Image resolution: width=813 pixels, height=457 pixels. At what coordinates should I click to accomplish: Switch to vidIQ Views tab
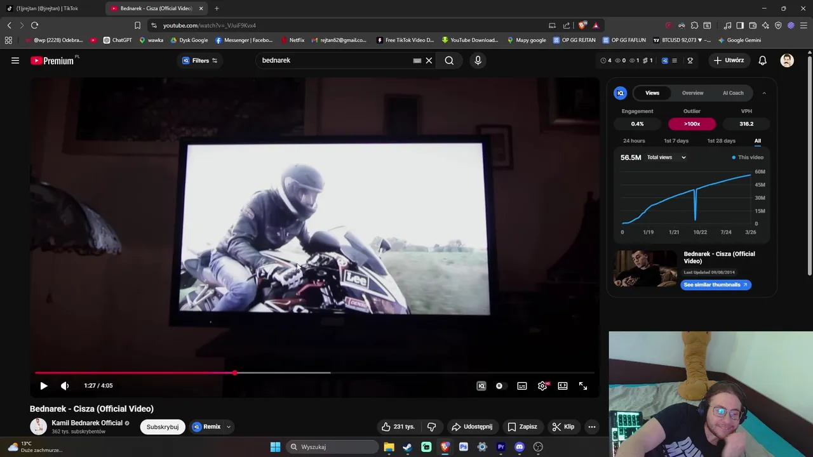click(x=652, y=93)
